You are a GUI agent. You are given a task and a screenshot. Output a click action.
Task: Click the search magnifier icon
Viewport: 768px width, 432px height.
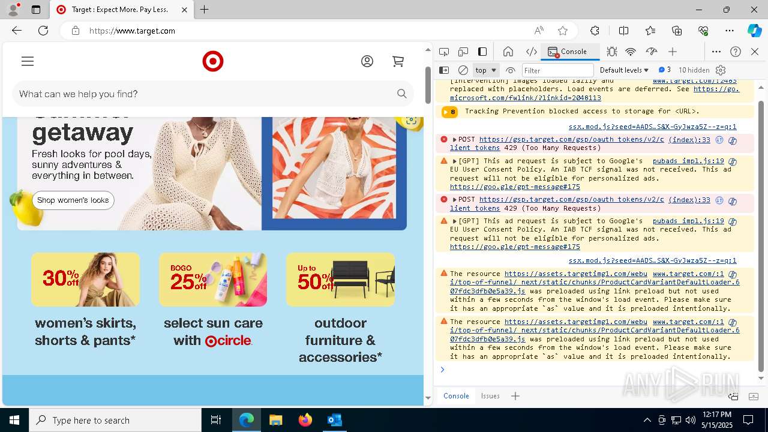[402, 94]
